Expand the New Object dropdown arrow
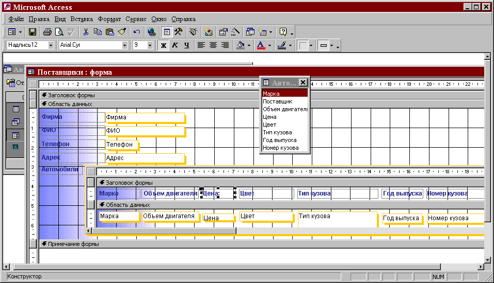 click(270, 32)
